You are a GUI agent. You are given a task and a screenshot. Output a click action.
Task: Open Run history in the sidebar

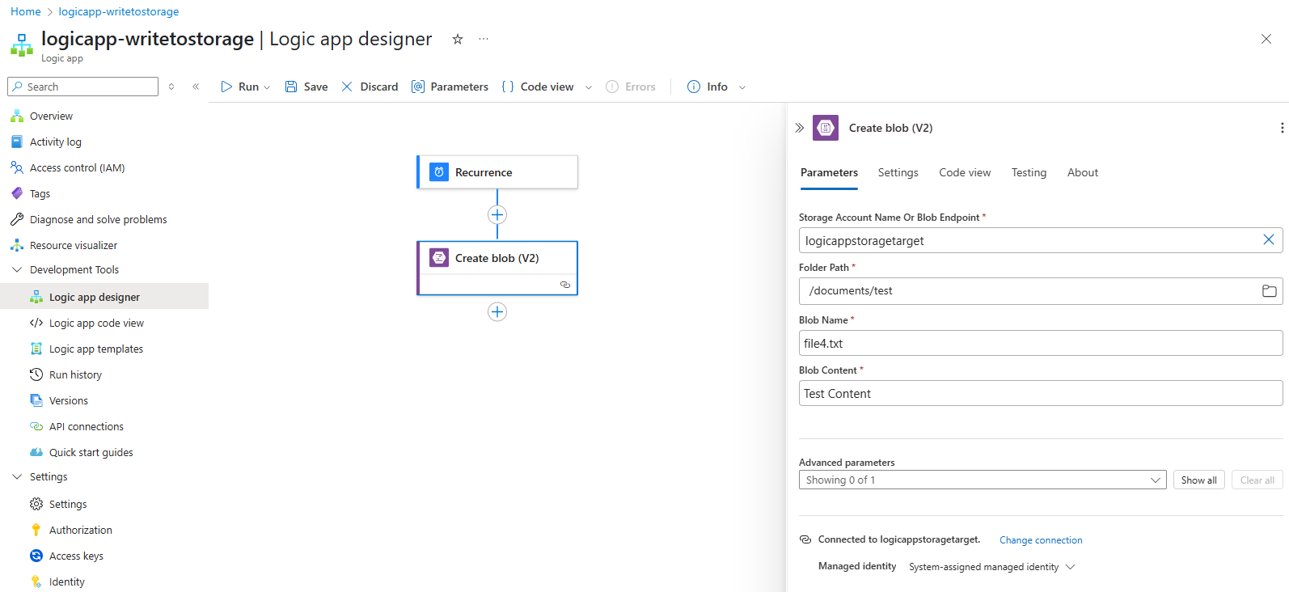click(75, 375)
